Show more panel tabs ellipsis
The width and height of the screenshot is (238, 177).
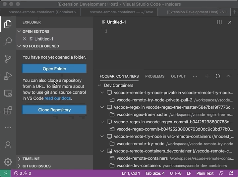pyautogui.click(x=195, y=76)
